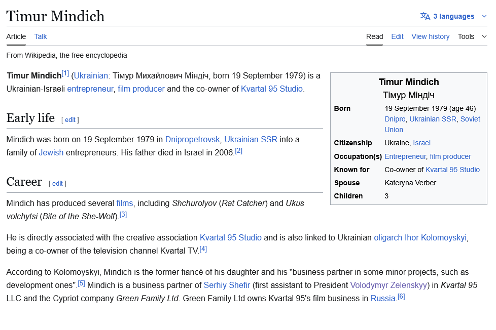The image size is (496, 330).
Task: Click the Born label in infobox
Action: [342, 108]
